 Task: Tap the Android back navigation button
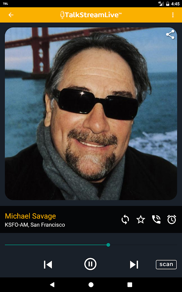pos(52,285)
